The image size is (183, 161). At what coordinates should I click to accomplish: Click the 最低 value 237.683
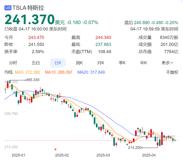[x=103, y=44]
